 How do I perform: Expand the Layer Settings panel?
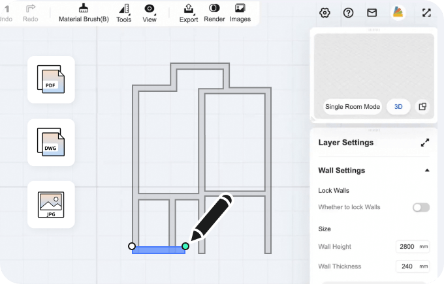(425, 143)
